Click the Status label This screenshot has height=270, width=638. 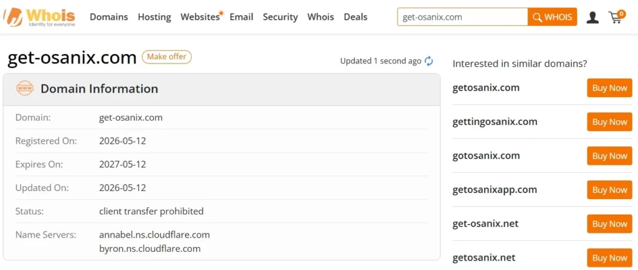pyautogui.click(x=29, y=211)
